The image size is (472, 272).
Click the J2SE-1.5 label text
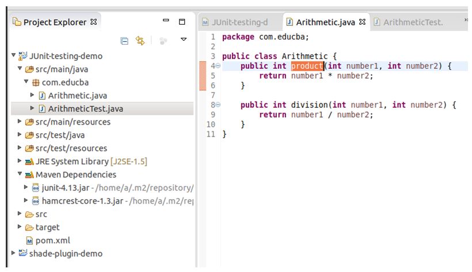tap(129, 161)
